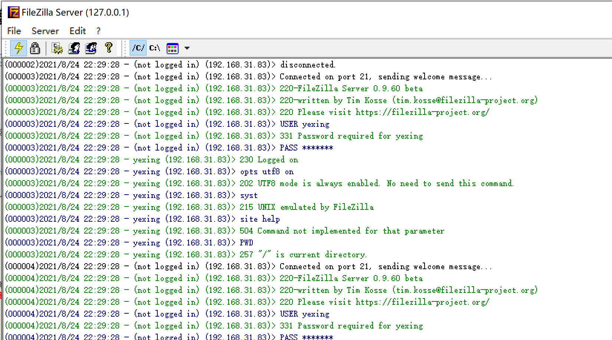Open the File menu
This screenshot has height=340, width=612.
tap(14, 31)
